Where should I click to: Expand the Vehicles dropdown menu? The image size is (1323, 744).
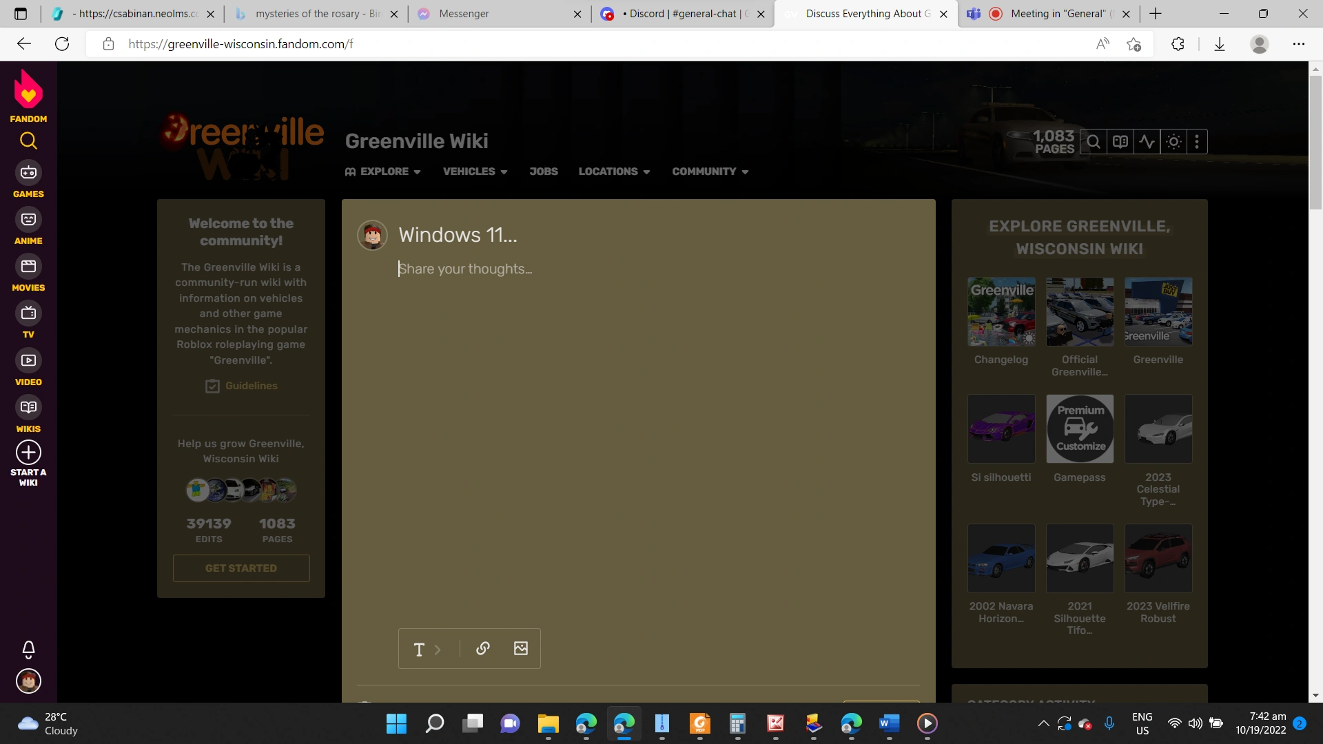point(475,172)
